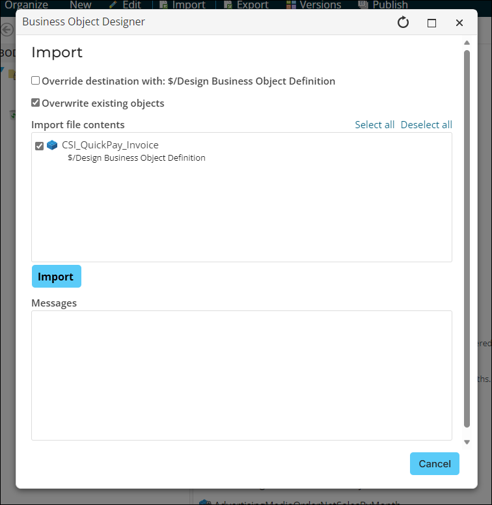Image resolution: width=492 pixels, height=505 pixels.
Task: Click the Versions icon in the top toolbar
Action: (291, 5)
